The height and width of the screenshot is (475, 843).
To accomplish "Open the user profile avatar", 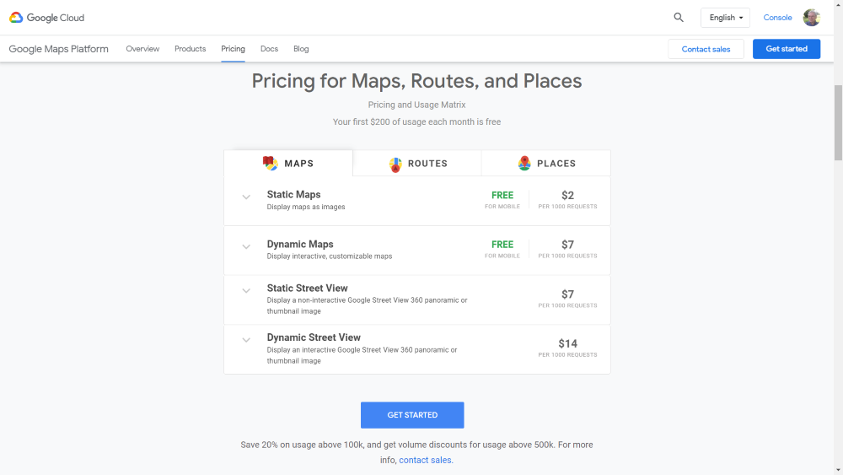I will [x=811, y=18].
